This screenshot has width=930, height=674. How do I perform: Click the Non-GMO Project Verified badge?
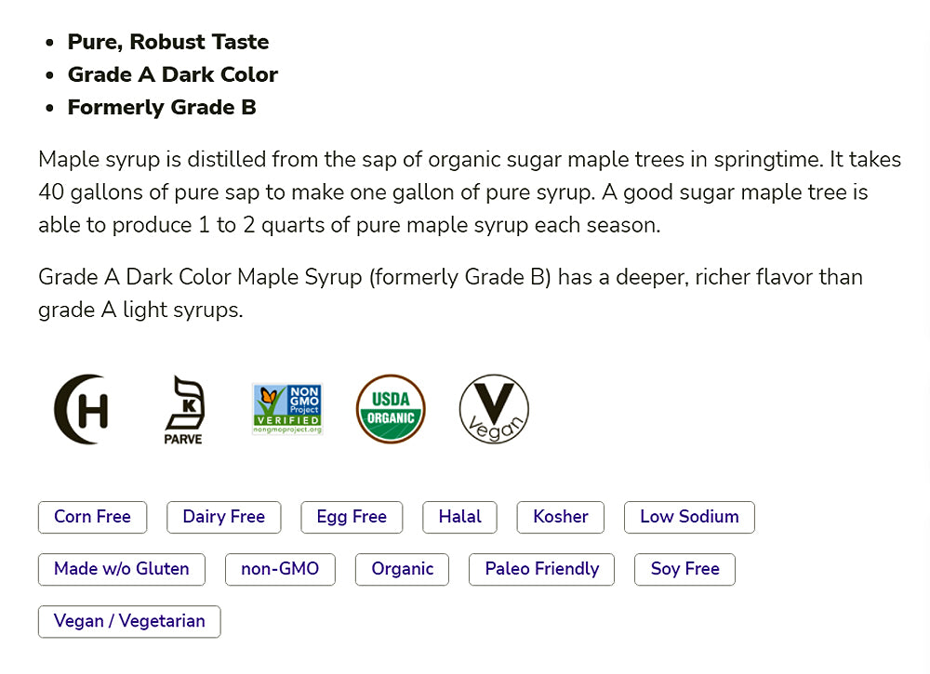point(287,409)
